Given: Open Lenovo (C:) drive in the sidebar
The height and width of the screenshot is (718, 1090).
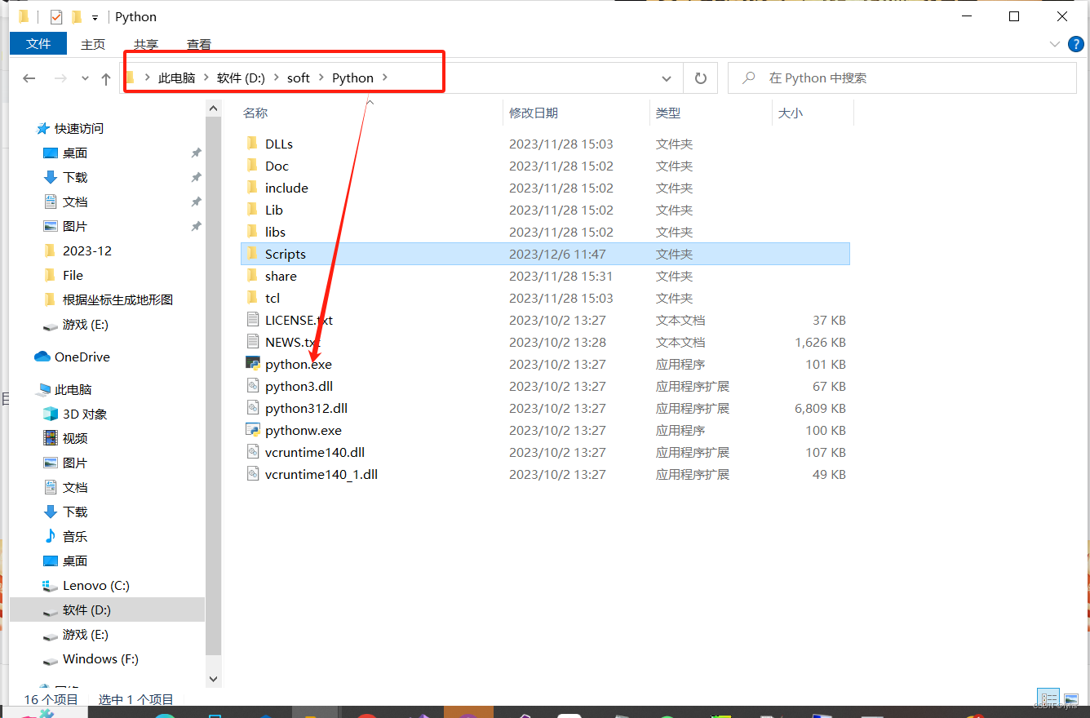Looking at the screenshot, I should pyautogui.click(x=95, y=586).
